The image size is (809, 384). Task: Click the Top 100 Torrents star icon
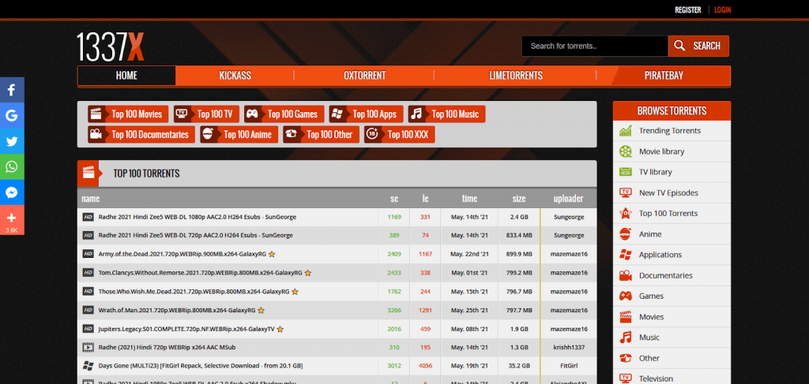click(626, 213)
